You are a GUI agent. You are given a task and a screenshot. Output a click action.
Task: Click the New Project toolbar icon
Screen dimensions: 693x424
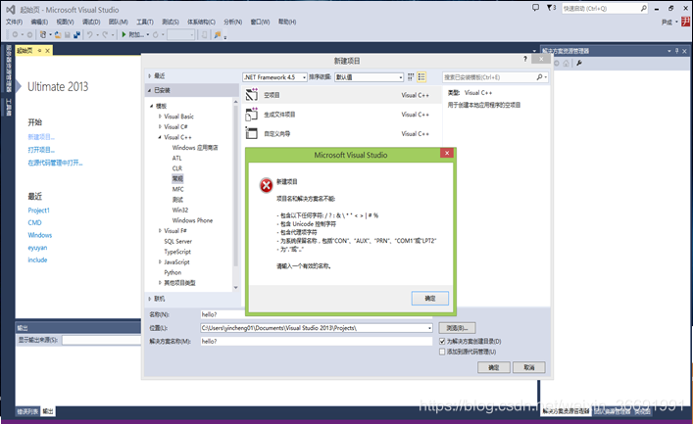(43, 34)
